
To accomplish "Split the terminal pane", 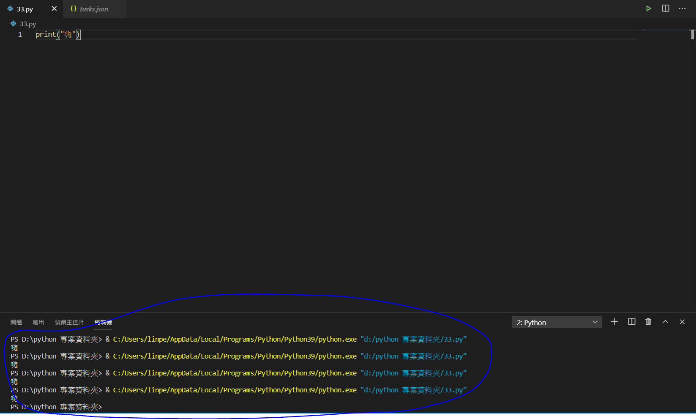I will pyautogui.click(x=631, y=322).
